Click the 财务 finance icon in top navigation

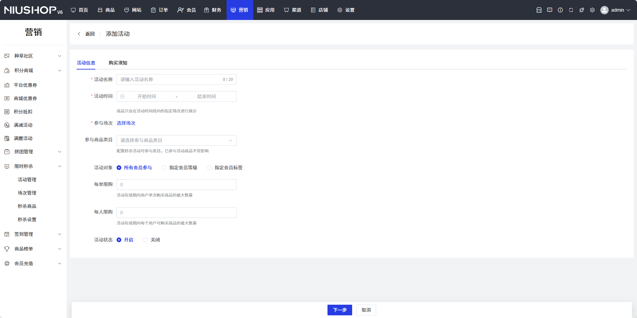click(x=207, y=10)
